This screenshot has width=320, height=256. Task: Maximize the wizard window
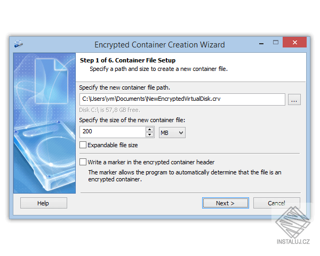[x=276, y=43]
